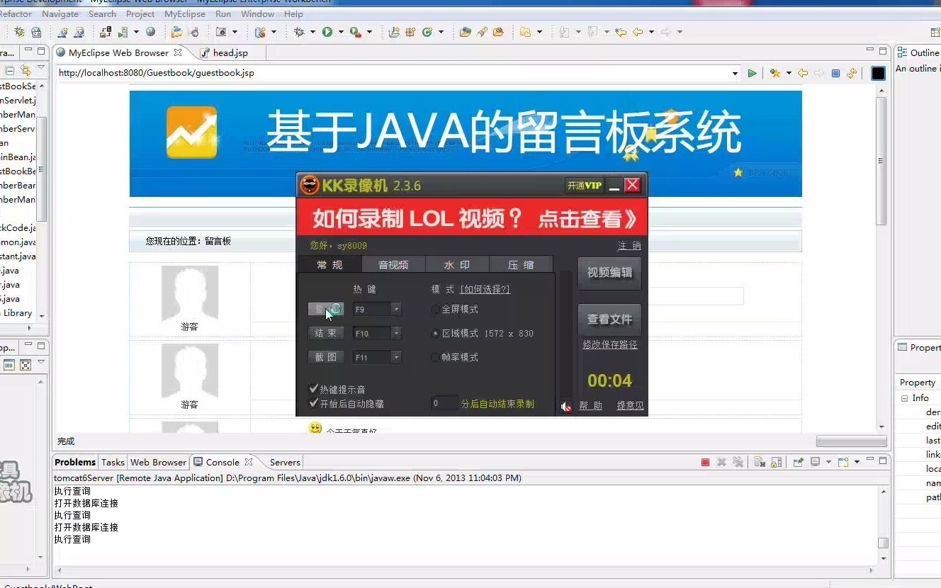
Task: Click the 开通VIP button
Action: (585, 186)
